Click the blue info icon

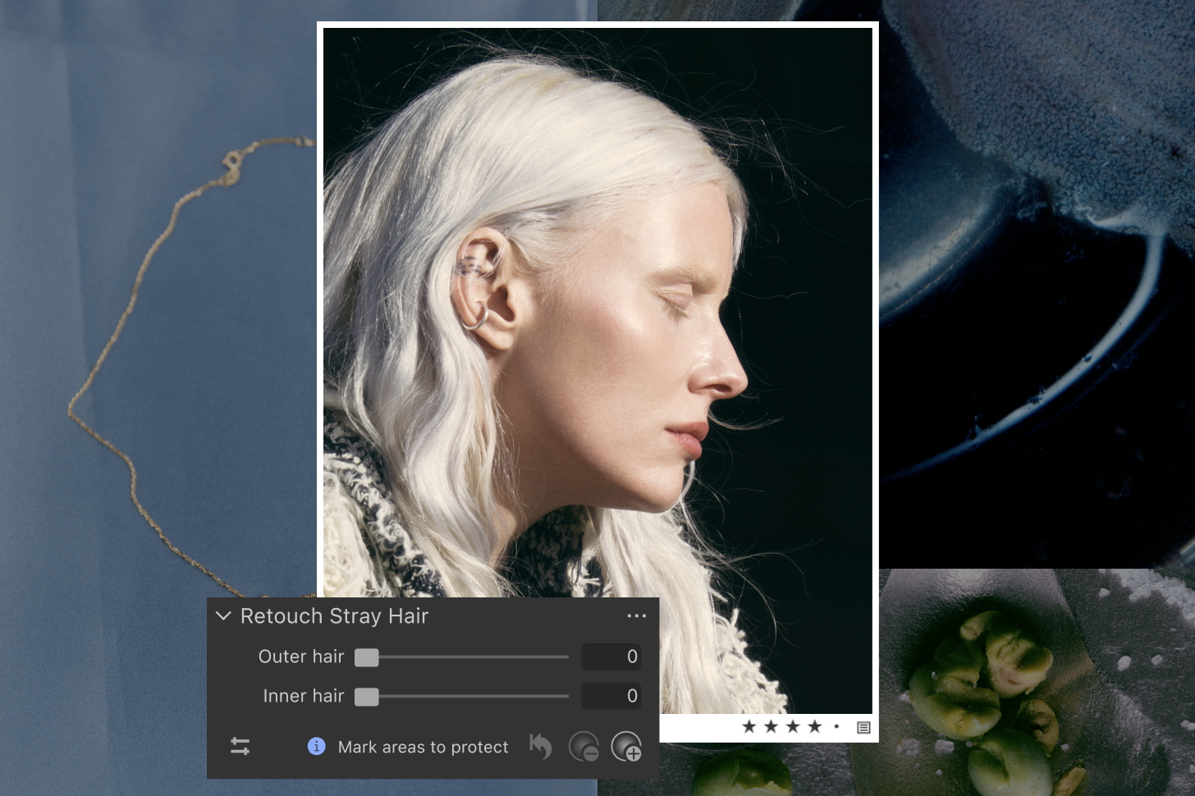[x=316, y=746]
